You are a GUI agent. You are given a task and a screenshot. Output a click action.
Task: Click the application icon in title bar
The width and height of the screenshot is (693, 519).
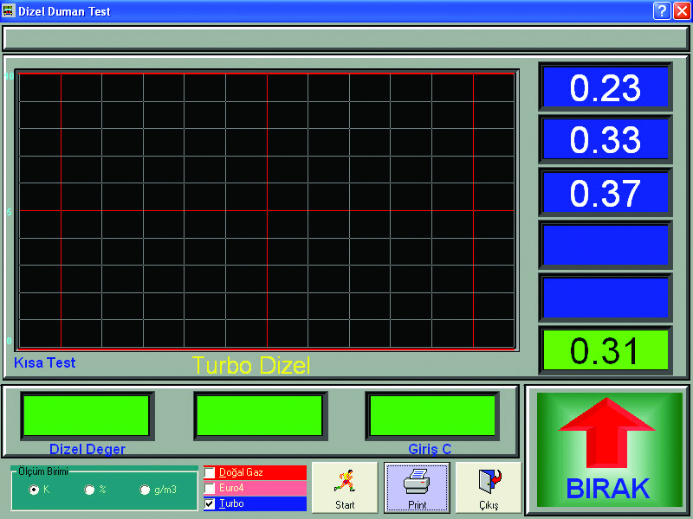pyautogui.click(x=9, y=11)
